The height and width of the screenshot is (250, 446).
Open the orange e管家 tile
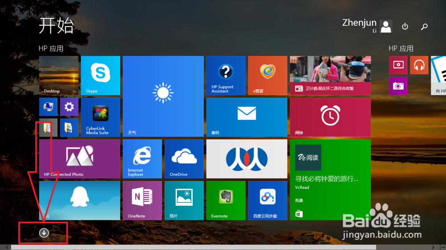268,76
